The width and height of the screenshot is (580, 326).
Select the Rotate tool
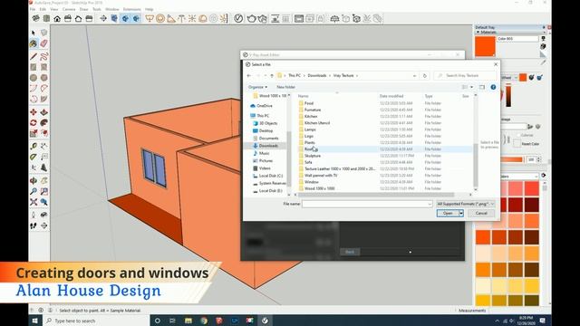34,123
